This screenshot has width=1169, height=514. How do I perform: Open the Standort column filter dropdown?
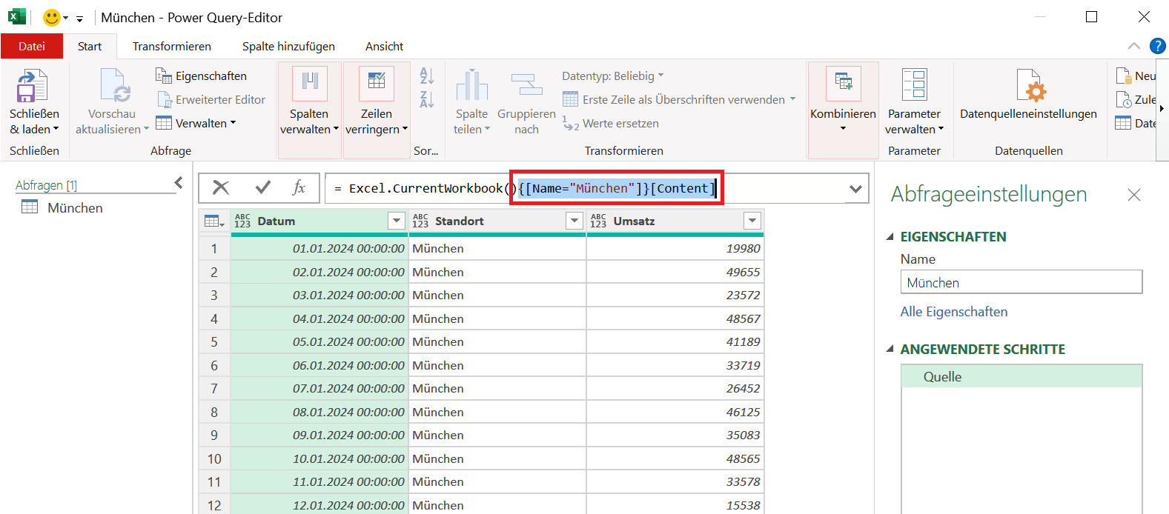(x=574, y=221)
